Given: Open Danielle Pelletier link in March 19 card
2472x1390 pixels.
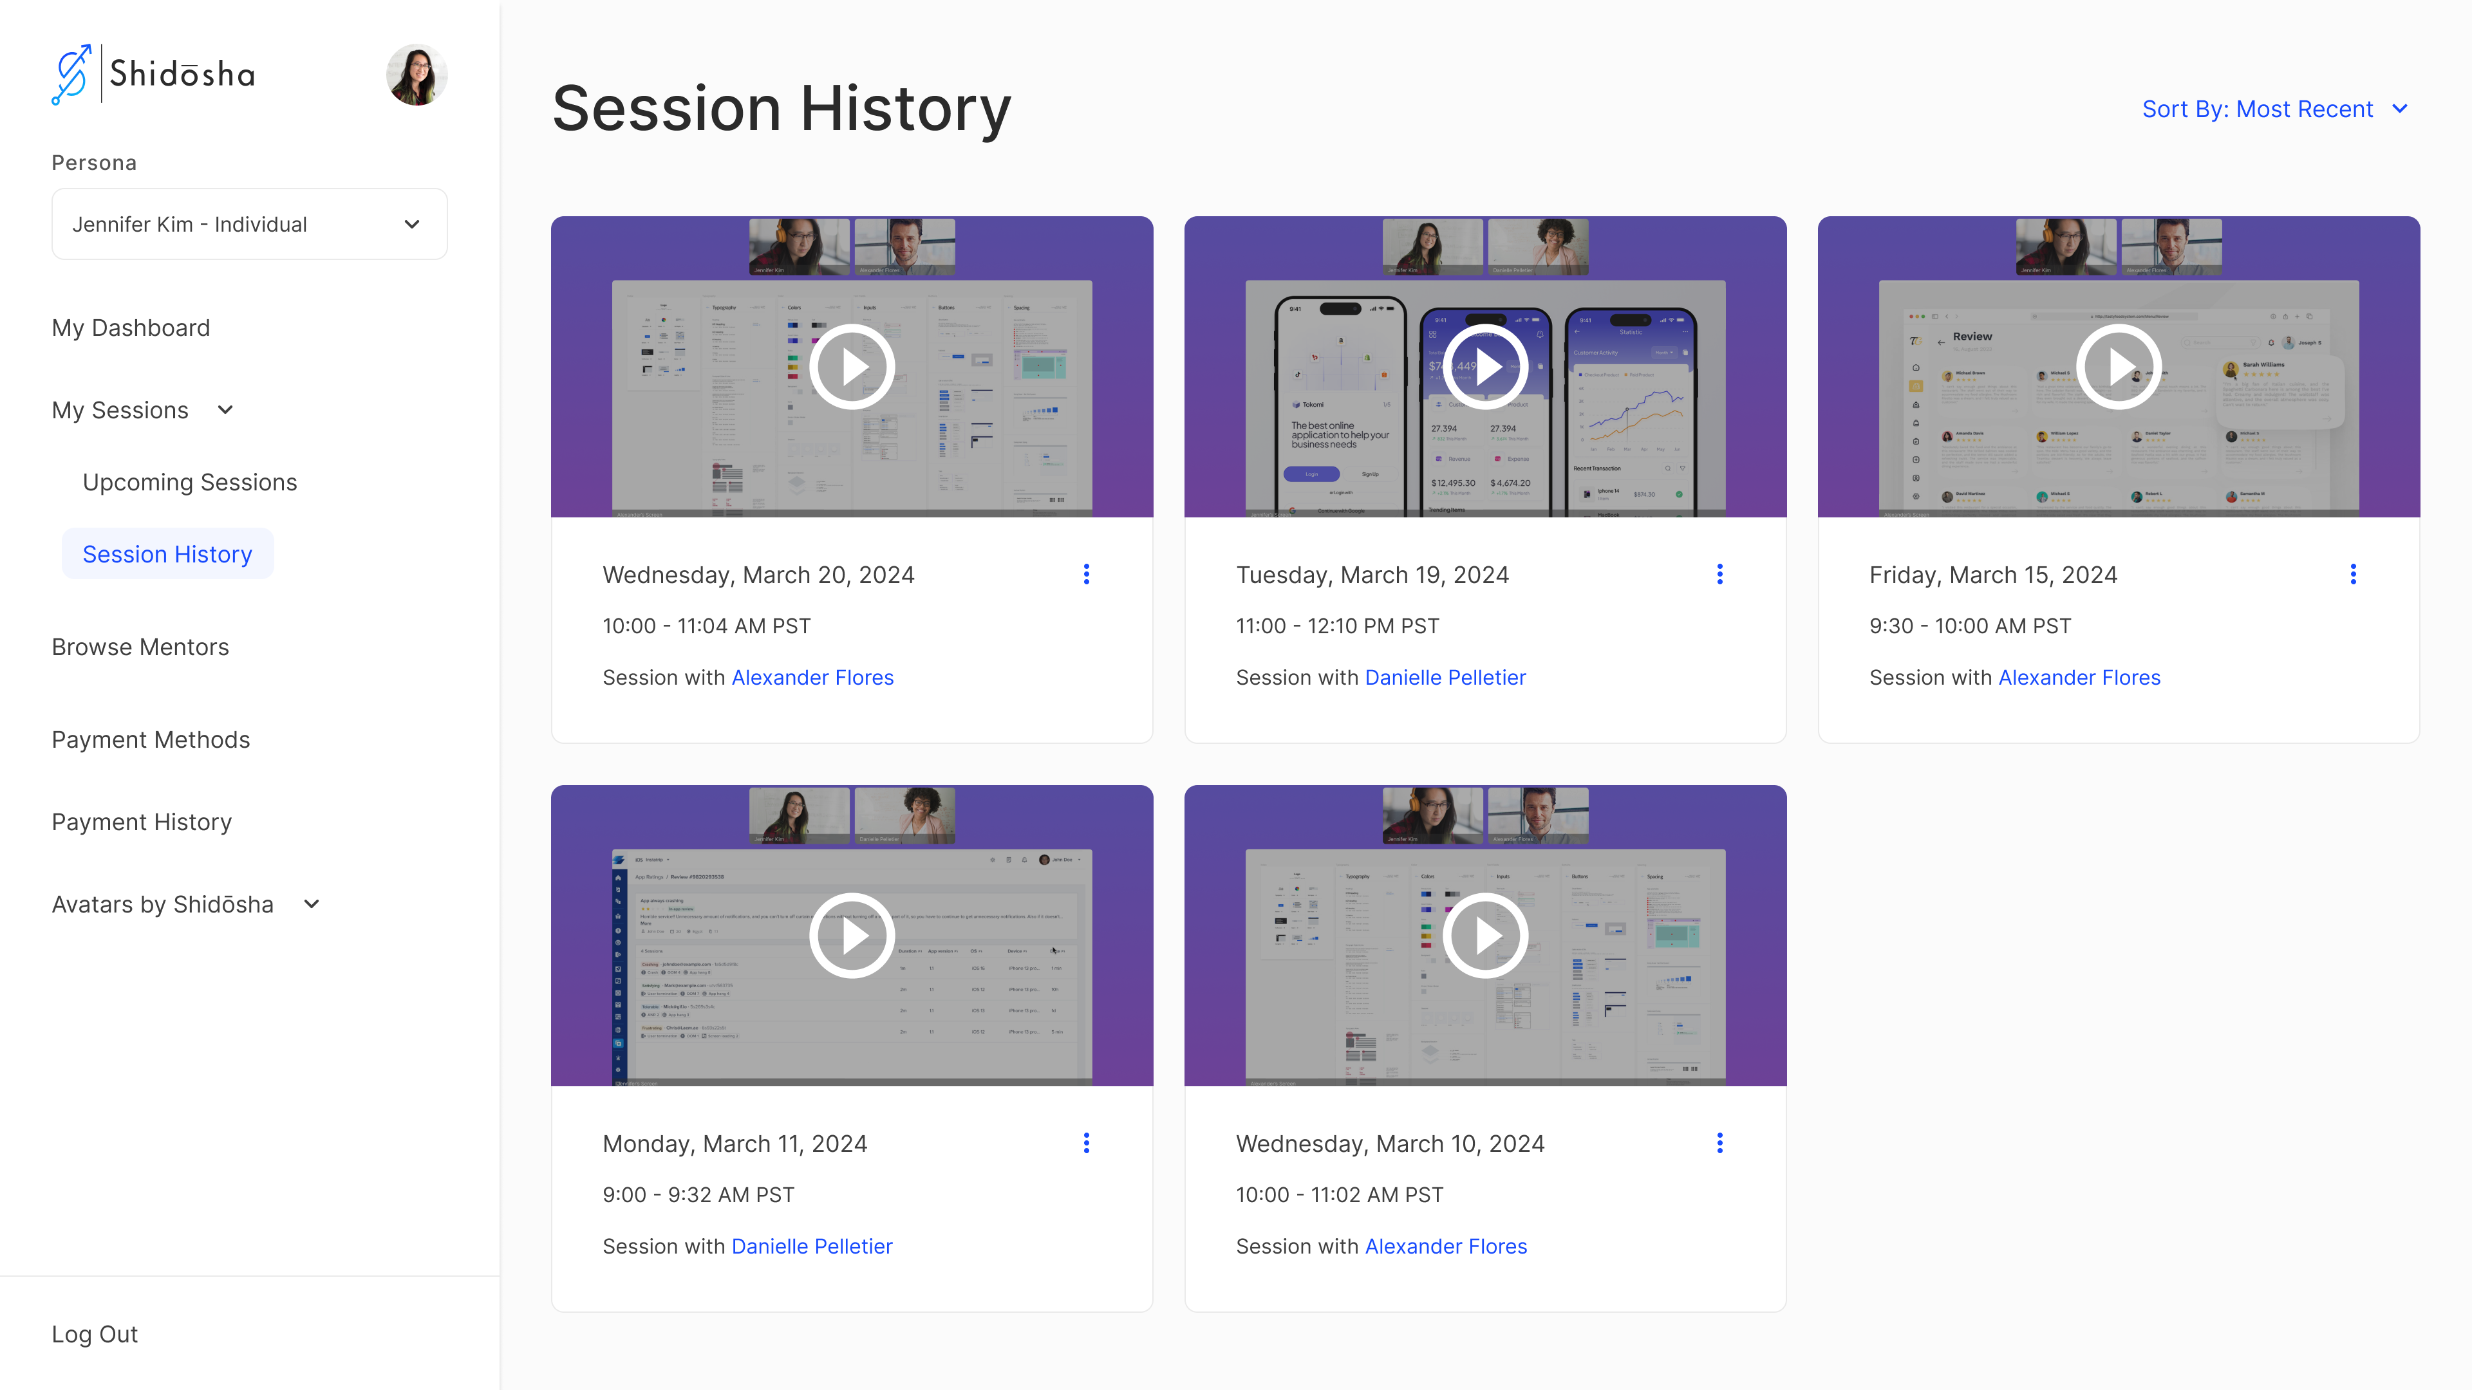Looking at the screenshot, I should 1445,677.
